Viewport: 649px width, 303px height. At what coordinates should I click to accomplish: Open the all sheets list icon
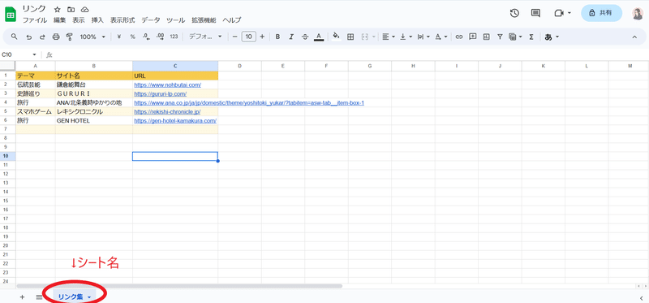tap(39, 297)
